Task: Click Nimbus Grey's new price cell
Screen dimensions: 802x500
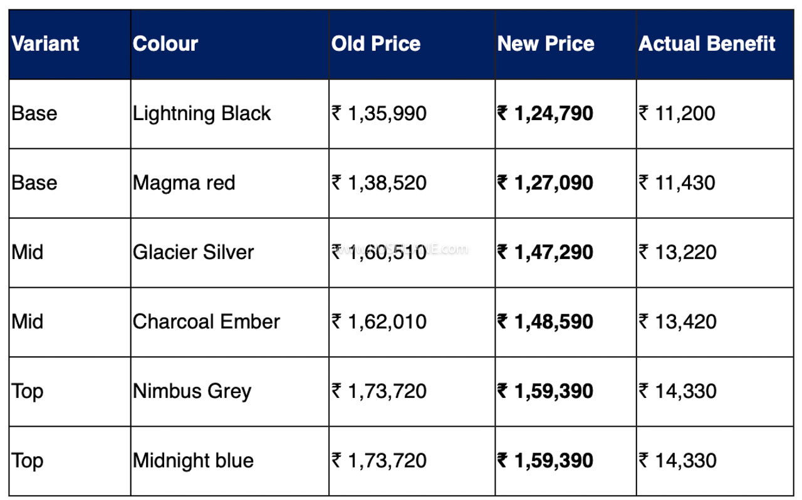Action: point(545,392)
